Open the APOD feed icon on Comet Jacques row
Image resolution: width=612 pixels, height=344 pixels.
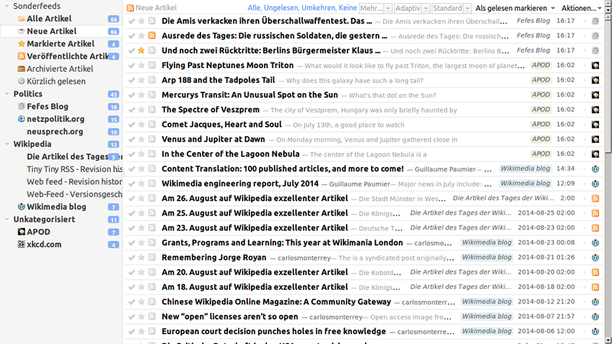(x=595, y=124)
